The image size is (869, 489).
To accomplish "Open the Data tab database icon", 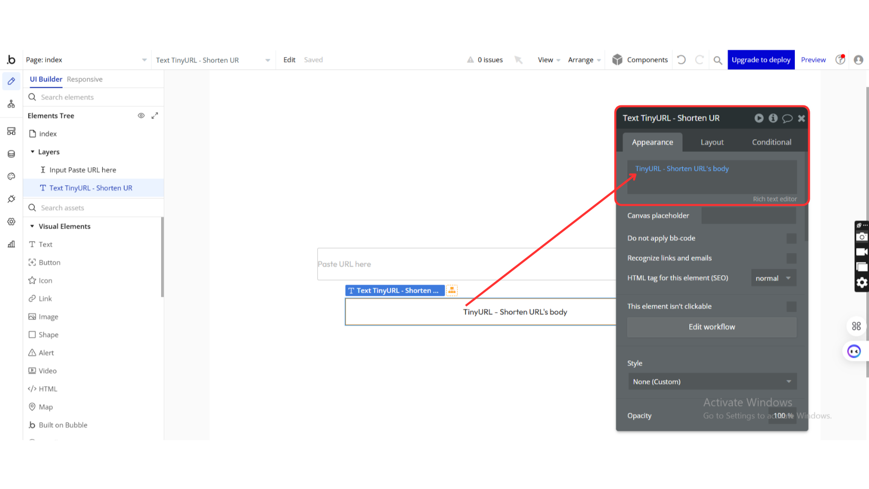I will click(11, 154).
